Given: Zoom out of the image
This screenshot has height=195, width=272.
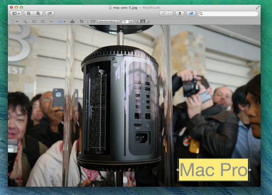Looking at the screenshot, I should pos(29,14).
